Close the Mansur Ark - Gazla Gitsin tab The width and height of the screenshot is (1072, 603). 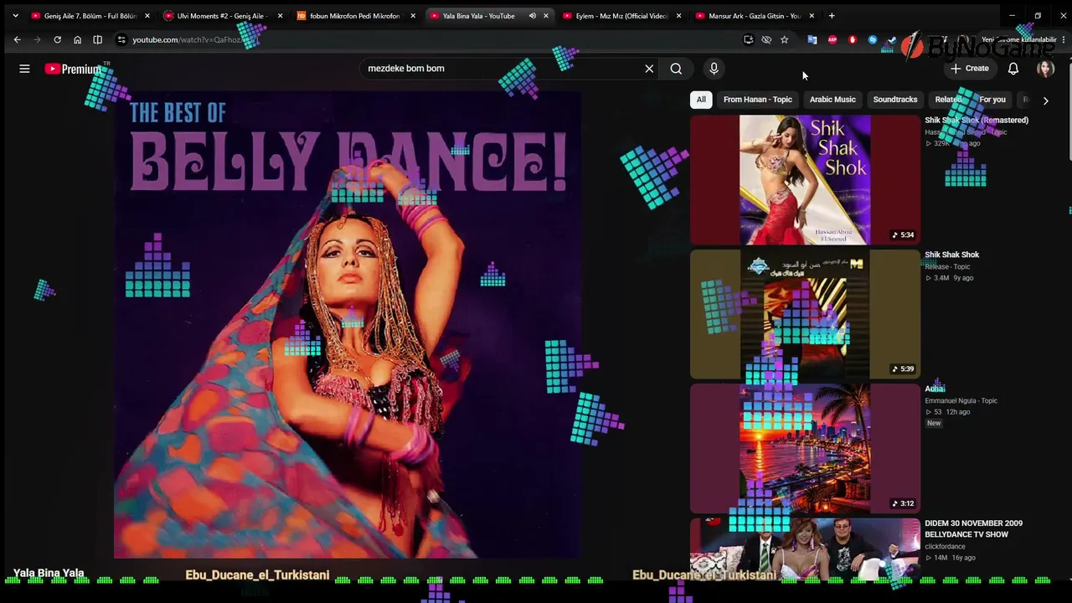[x=812, y=16]
